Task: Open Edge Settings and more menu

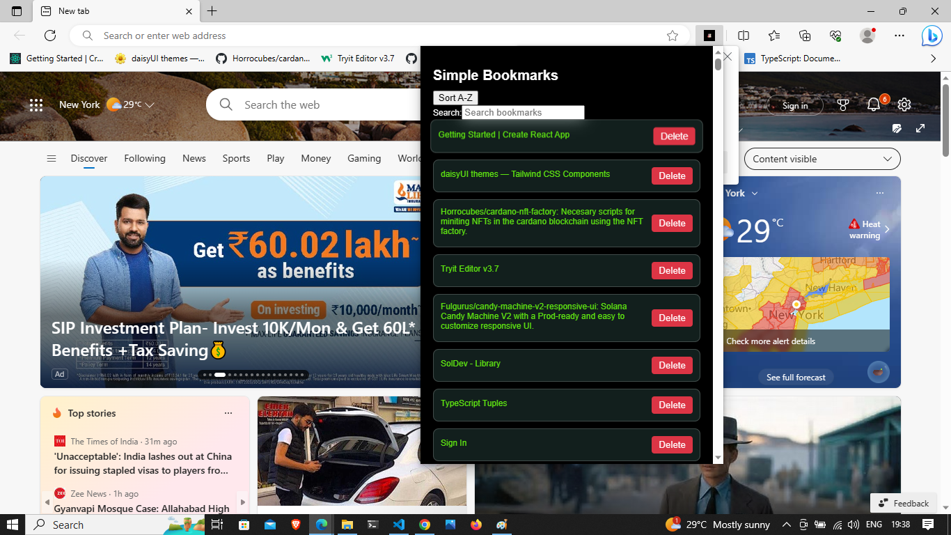Action: [x=899, y=36]
